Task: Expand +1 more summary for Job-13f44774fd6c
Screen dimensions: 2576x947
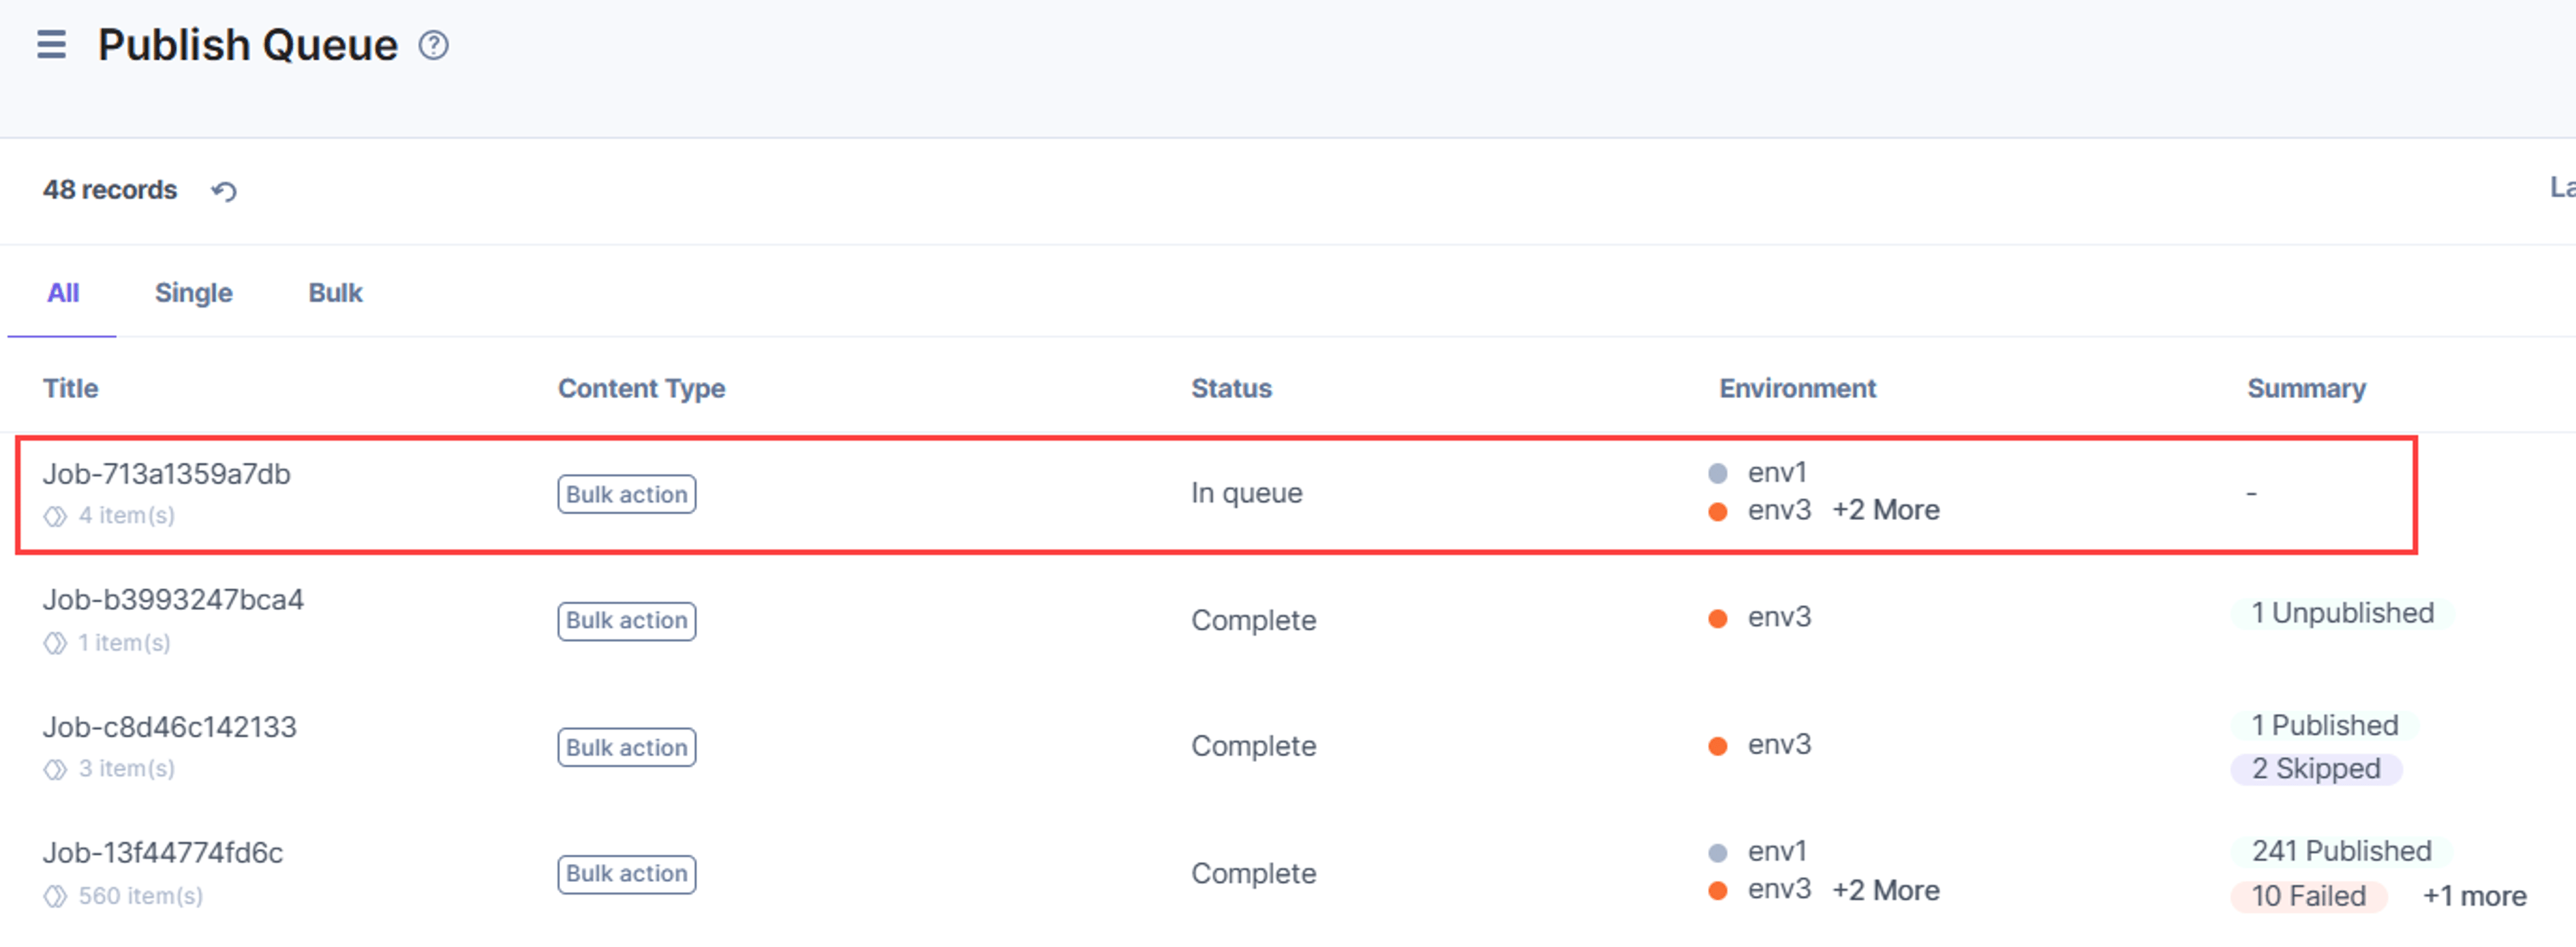Action: click(2474, 896)
